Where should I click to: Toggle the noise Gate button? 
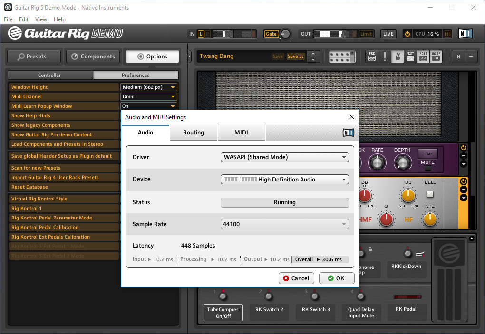coord(271,34)
